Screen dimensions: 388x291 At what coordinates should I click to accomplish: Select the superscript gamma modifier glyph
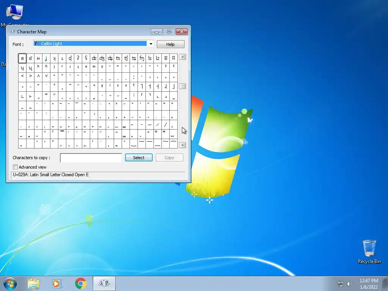(x=102, y=87)
